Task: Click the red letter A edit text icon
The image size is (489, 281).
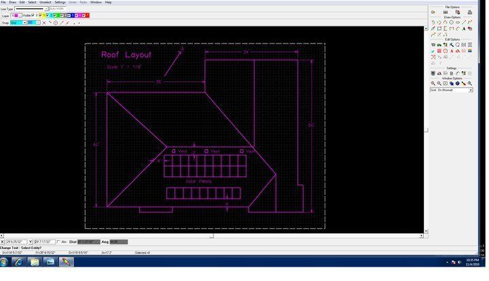Action: (x=451, y=51)
